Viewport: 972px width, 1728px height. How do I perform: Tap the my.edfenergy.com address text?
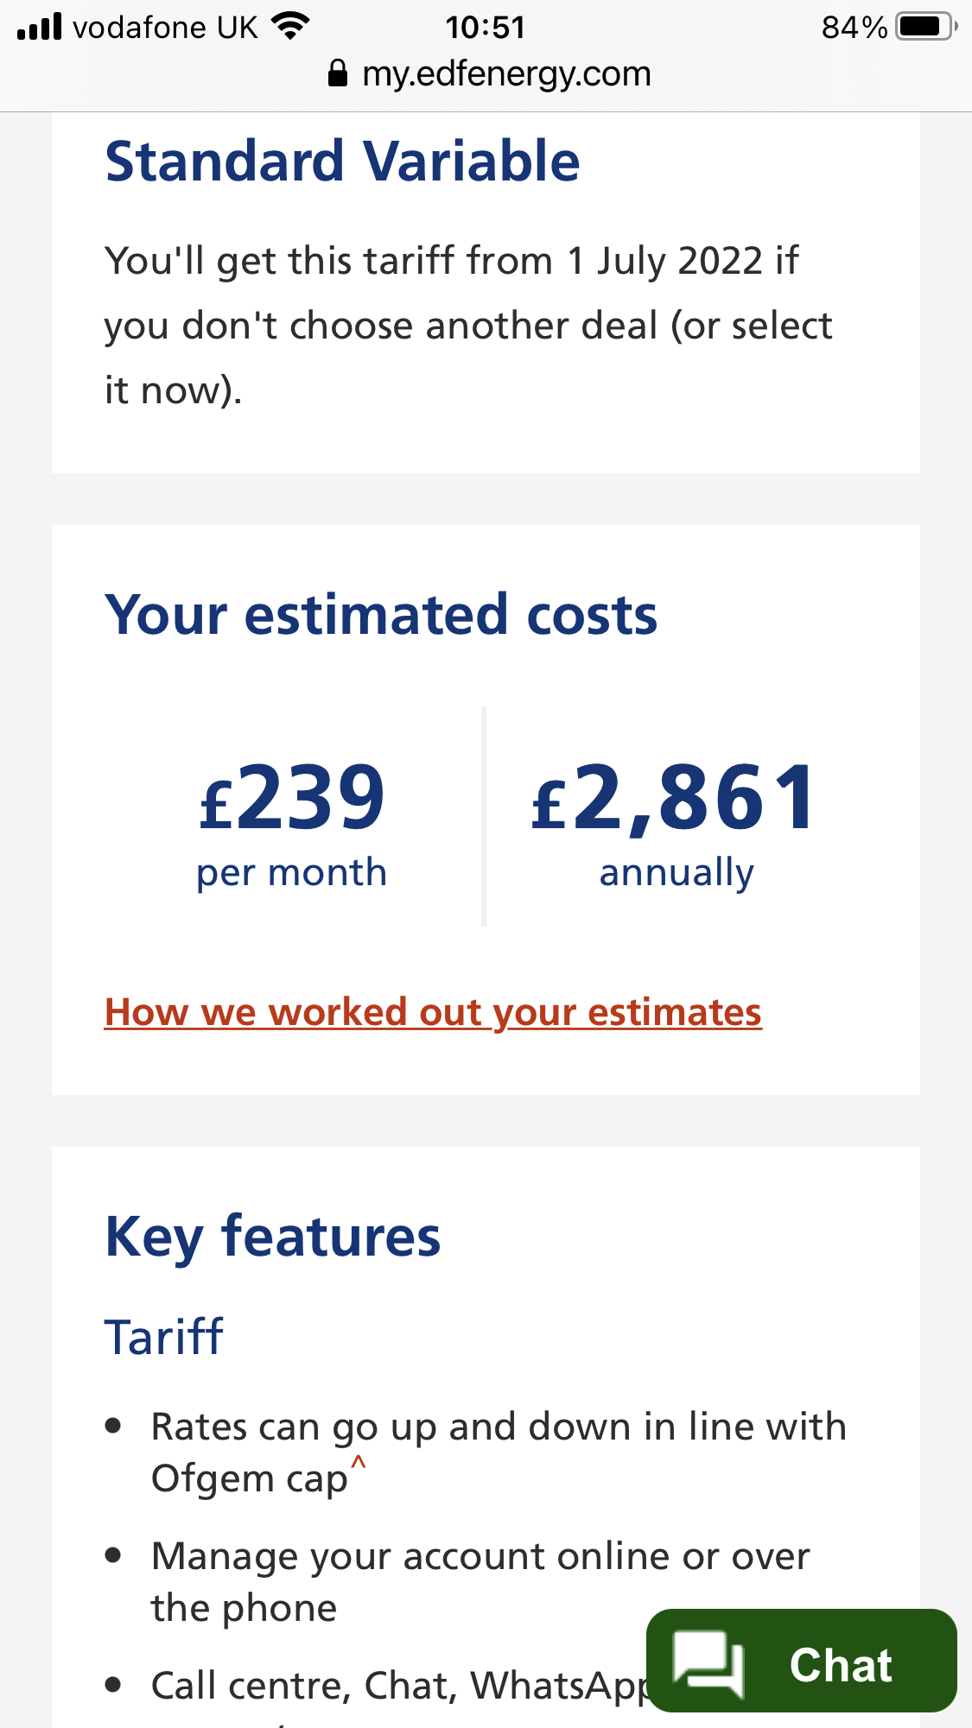click(506, 74)
